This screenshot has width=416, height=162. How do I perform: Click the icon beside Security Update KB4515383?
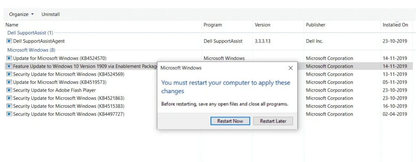(9, 106)
